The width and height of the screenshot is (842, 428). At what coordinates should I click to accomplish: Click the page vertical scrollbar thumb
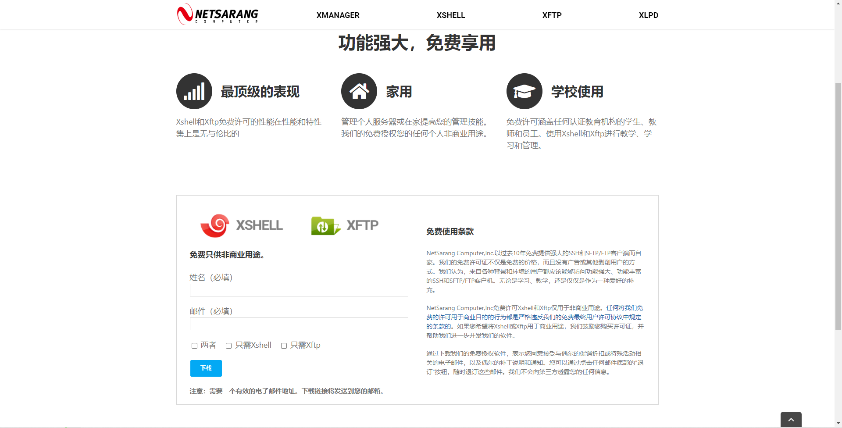click(x=838, y=206)
